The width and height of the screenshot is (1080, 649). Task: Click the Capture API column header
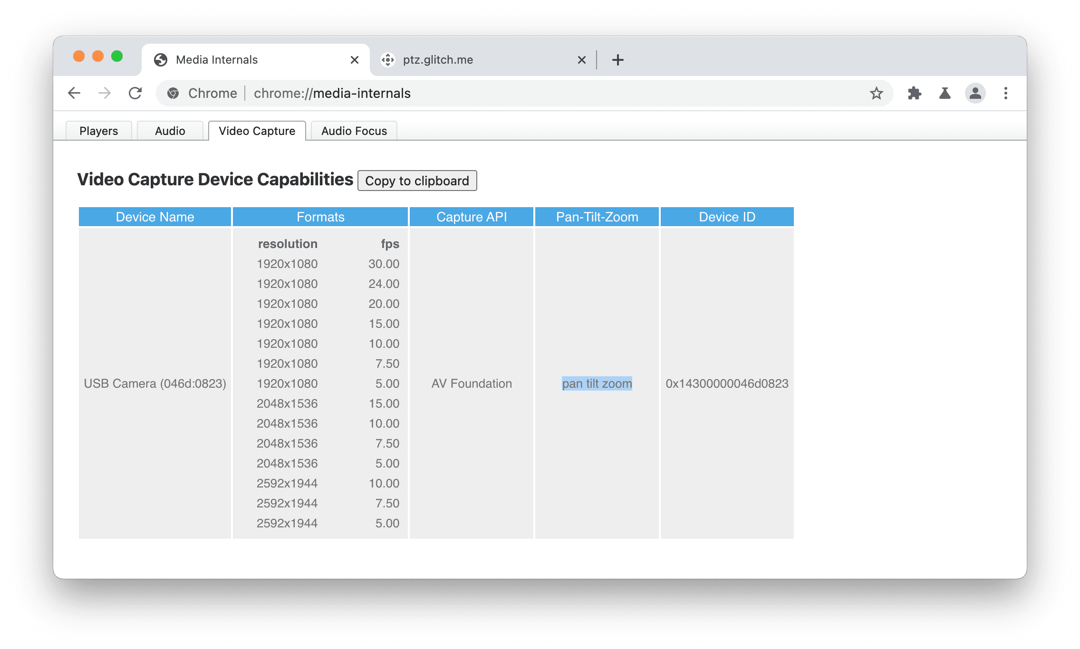[x=472, y=216]
